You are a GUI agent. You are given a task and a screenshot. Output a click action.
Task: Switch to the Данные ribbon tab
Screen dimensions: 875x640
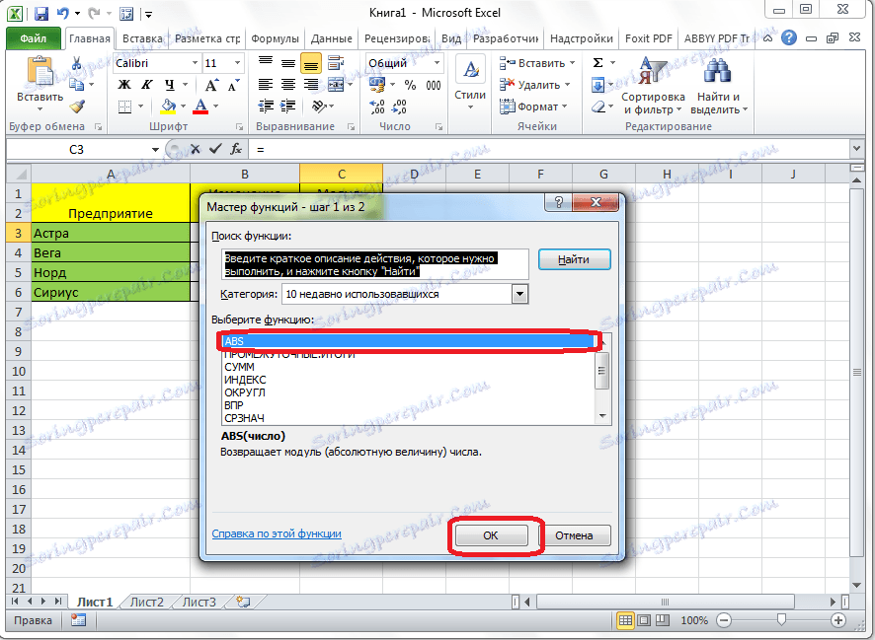pyautogui.click(x=332, y=38)
